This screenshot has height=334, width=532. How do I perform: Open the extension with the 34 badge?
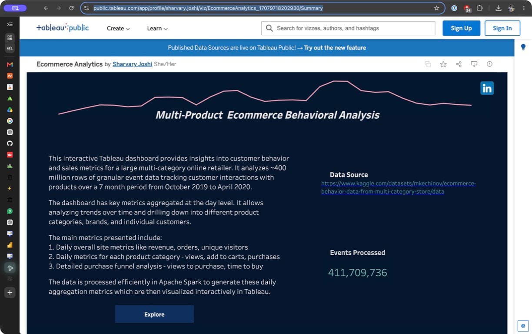(x=467, y=8)
